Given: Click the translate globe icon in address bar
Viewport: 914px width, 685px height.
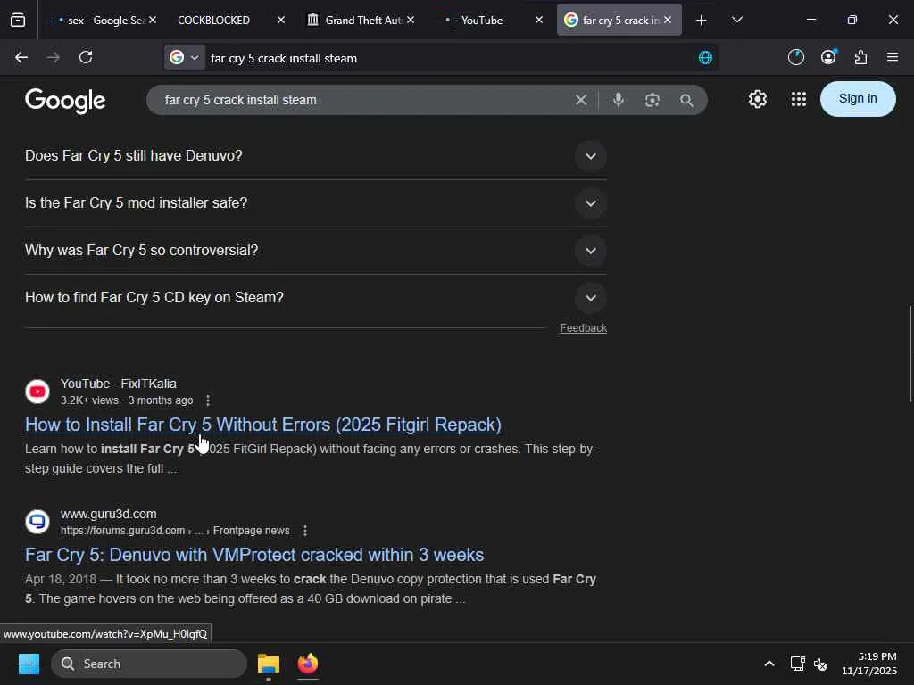Looking at the screenshot, I should 705,58.
